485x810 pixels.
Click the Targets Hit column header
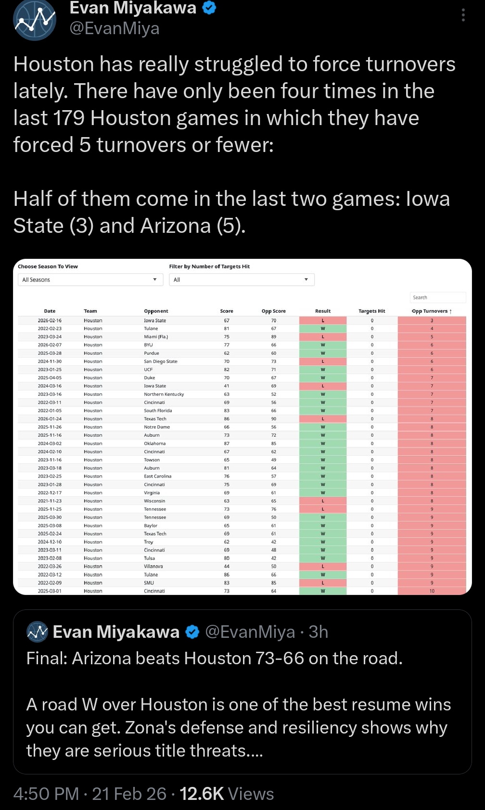(371, 311)
